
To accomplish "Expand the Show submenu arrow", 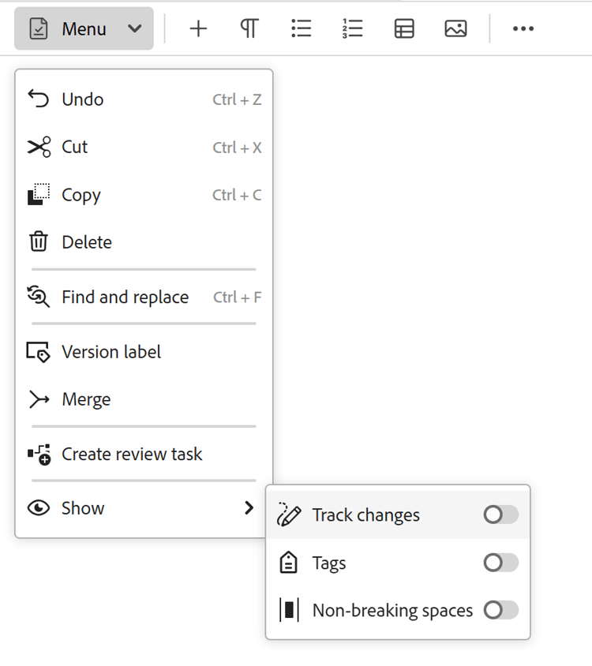I will tap(249, 508).
